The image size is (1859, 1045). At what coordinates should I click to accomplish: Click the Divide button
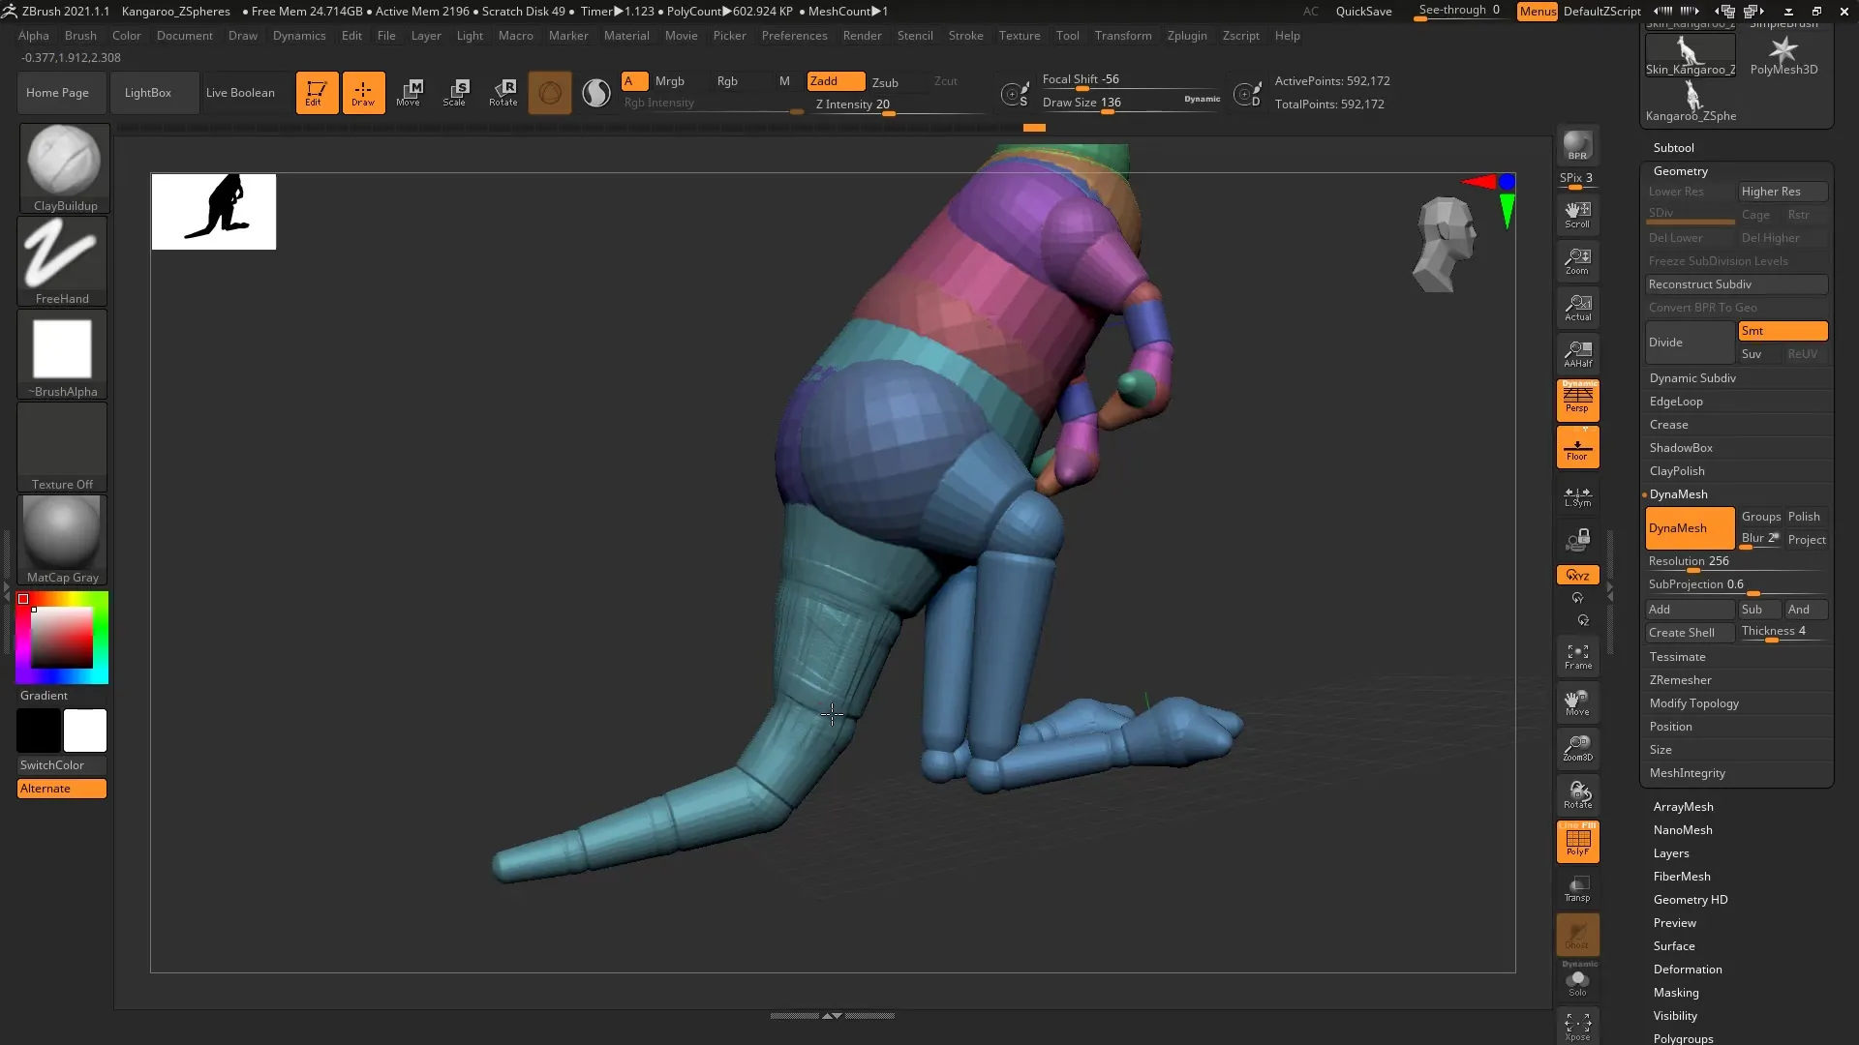[1690, 343]
